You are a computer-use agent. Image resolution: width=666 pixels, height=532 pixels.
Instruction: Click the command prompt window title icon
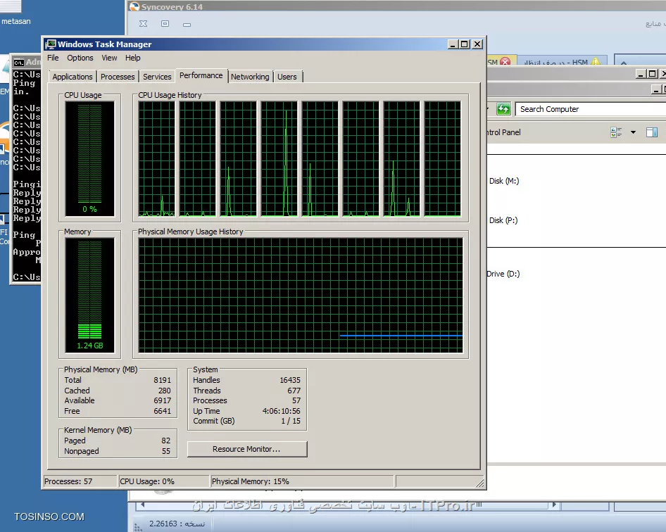(19, 63)
